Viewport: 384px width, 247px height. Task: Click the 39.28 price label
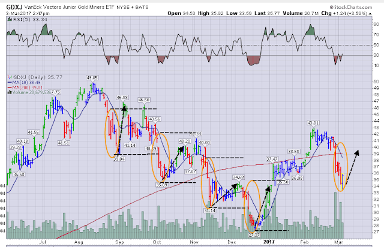click(16, 147)
